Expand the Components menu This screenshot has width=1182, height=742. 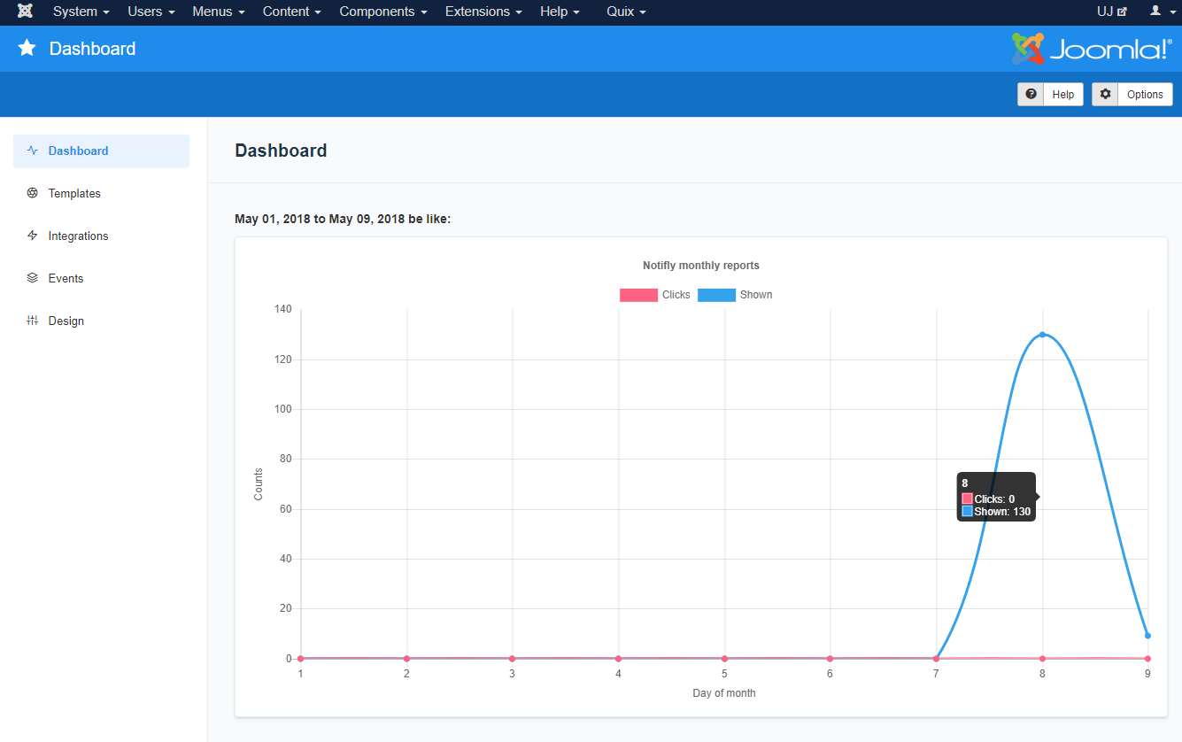coord(383,12)
